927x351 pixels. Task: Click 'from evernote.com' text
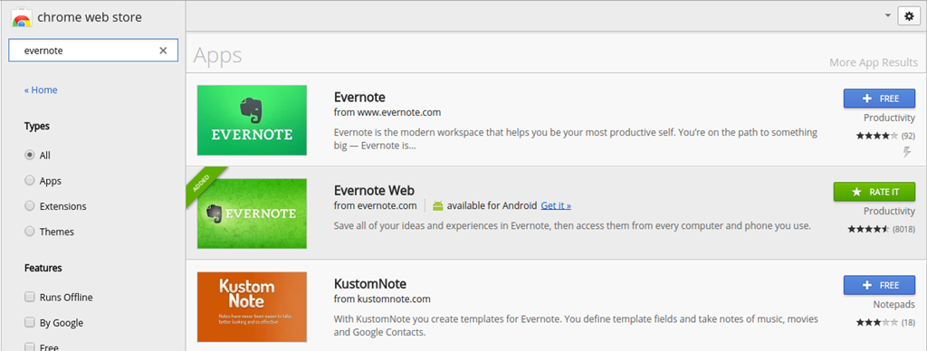376,205
